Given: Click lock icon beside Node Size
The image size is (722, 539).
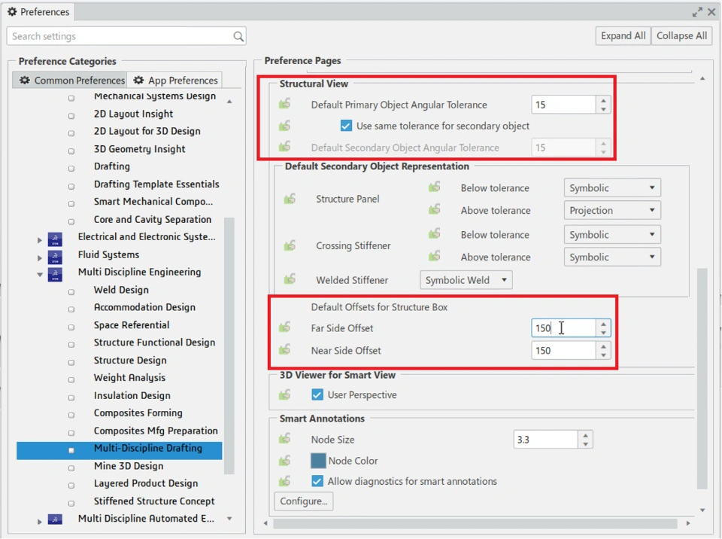Looking at the screenshot, I should point(284,440).
